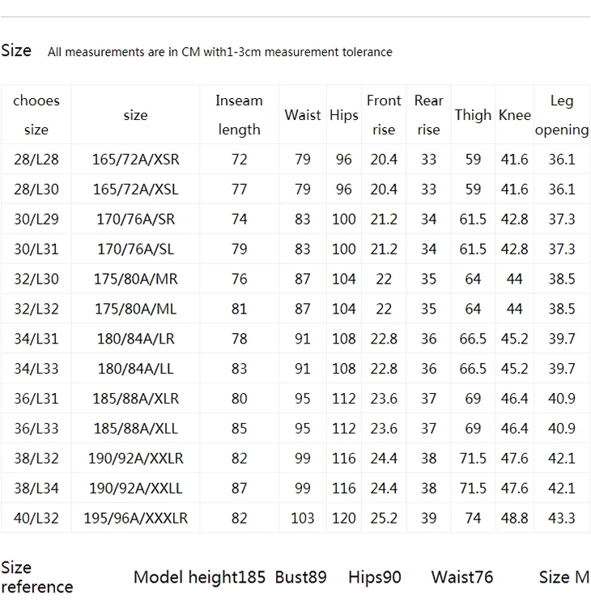Screen dimensions: 591x615
Task: Click the Hips column header
Action: [x=344, y=115]
